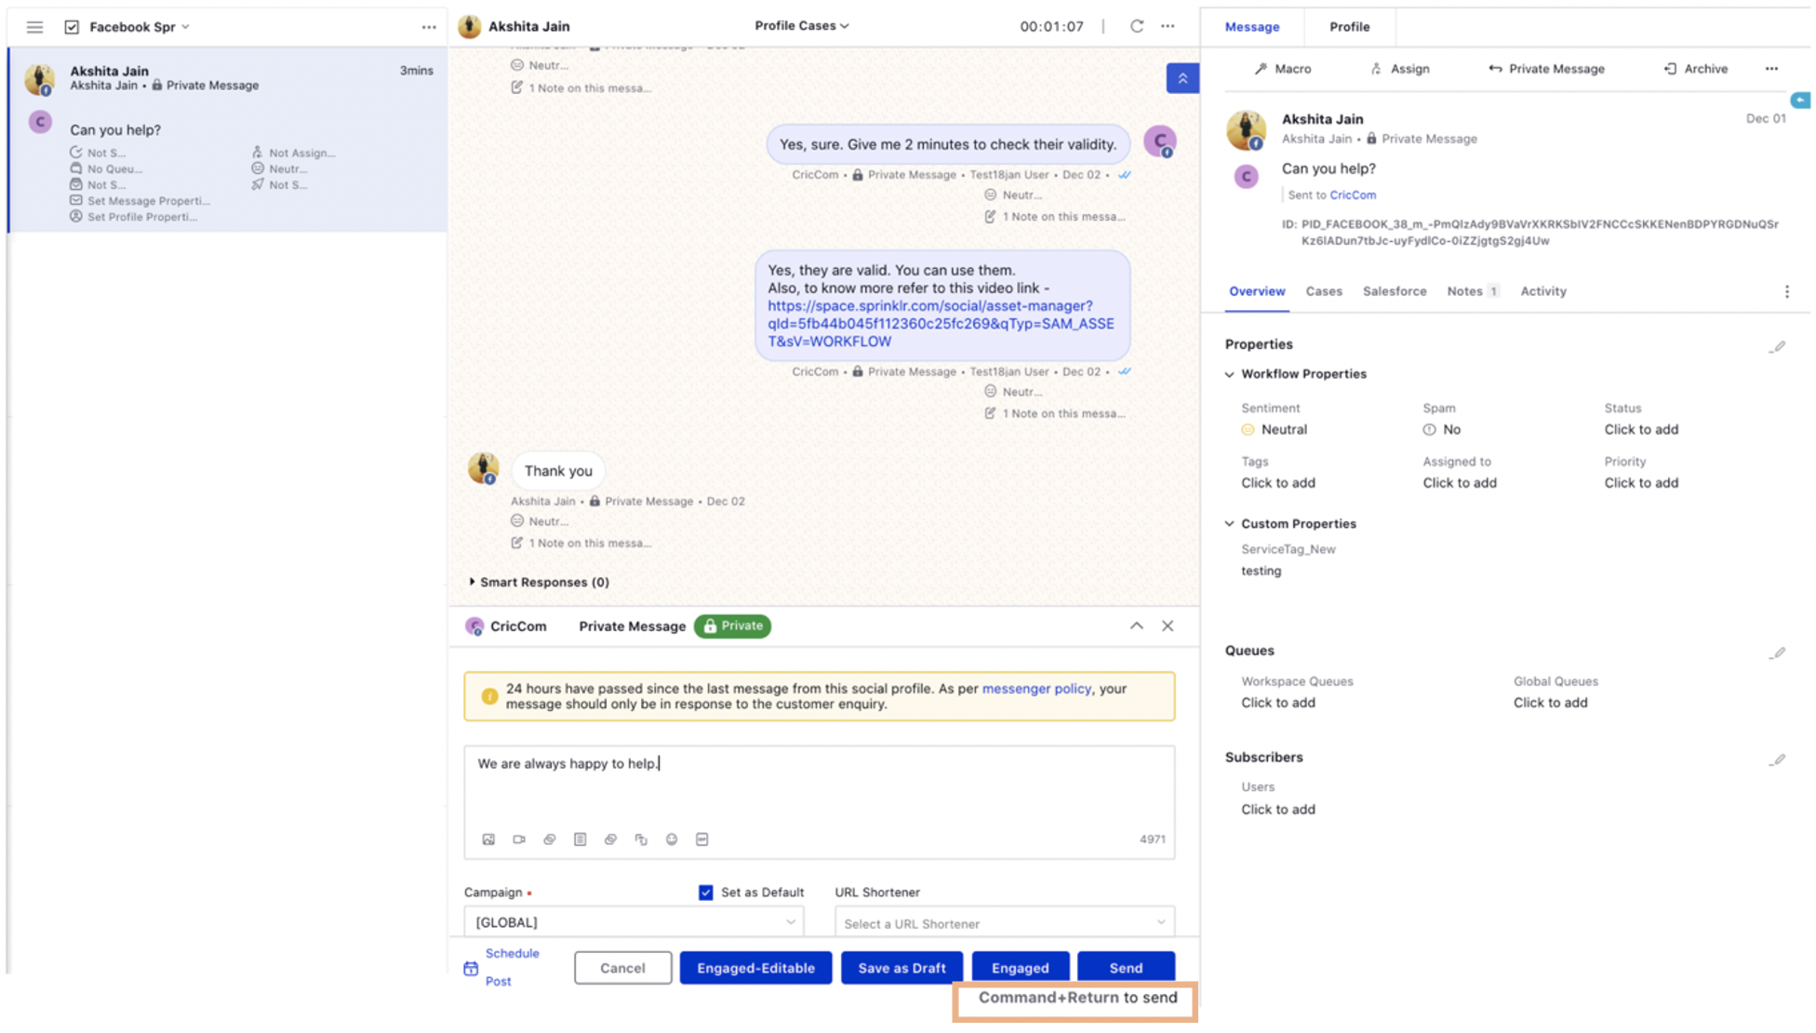Click the Assign action
This screenshot has height=1033, width=1816.
pyautogui.click(x=1399, y=69)
